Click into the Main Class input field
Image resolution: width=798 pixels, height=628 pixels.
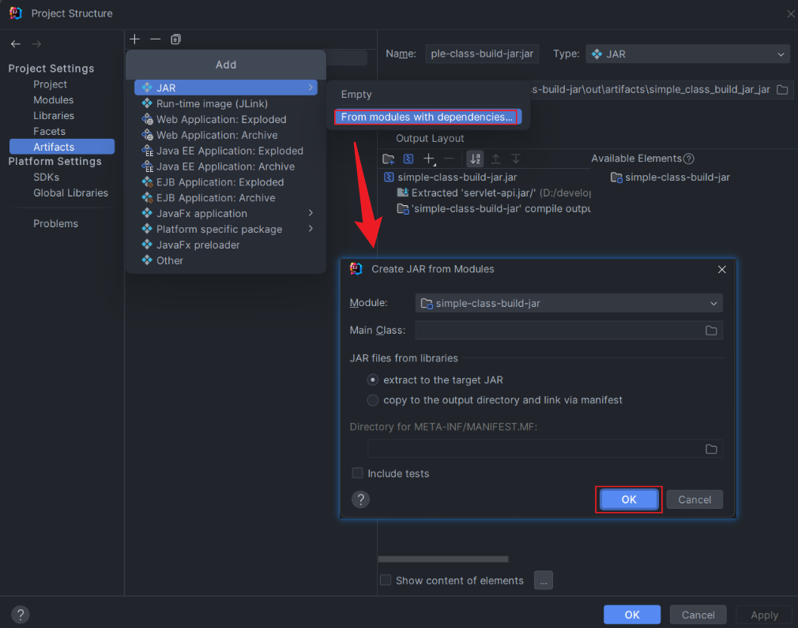[x=557, y=331]
